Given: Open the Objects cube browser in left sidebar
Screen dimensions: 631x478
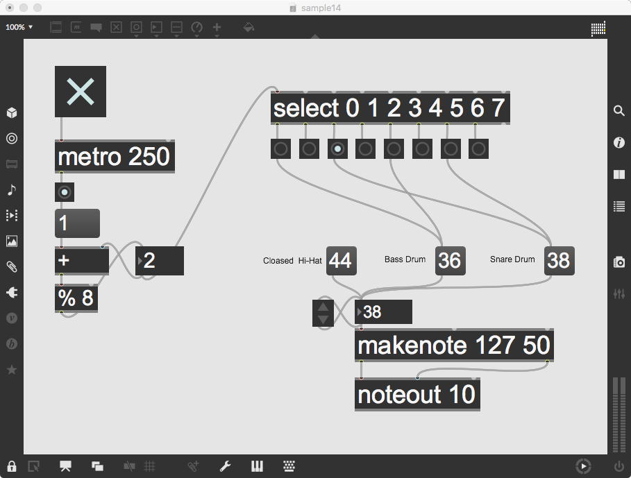Looking at the screenshot, I should [12, 112].
